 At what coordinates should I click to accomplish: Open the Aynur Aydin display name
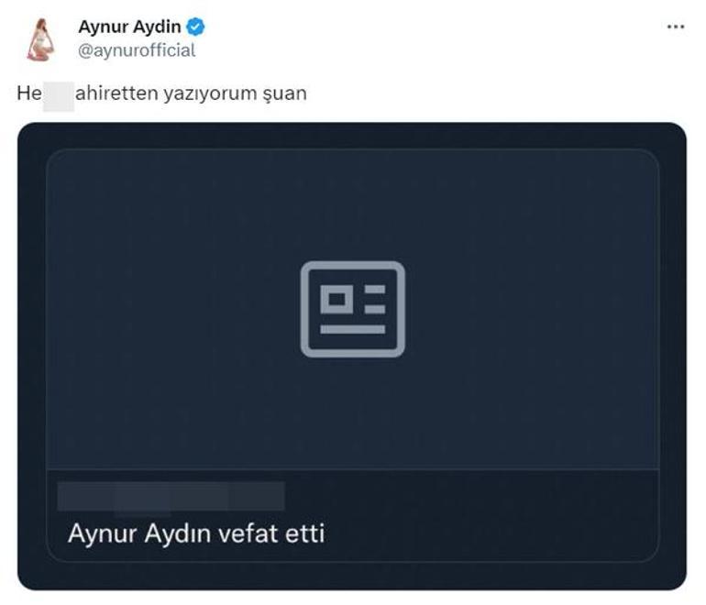pos(129,27)
